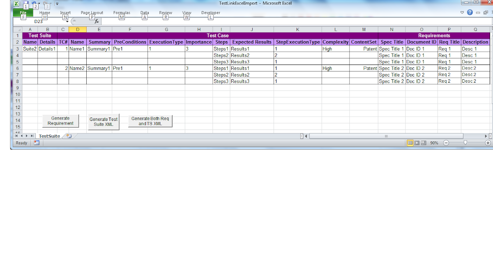Enable Page Break Preview from the status bar
493x259 pixels.
click(x=424, y=143)
